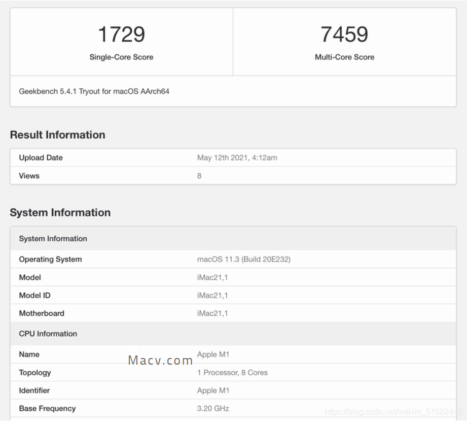Click the Result Information heading

(57, 135)
